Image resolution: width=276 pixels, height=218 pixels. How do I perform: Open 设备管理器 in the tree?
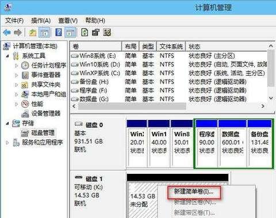pyautogui.click(x=45, y=114)
